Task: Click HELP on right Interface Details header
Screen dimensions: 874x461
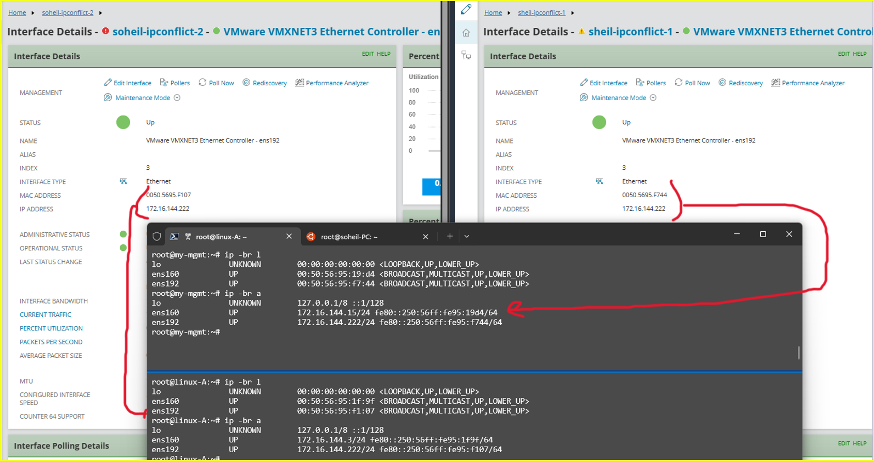Action: pyautogui.click(x=860, y=54)
